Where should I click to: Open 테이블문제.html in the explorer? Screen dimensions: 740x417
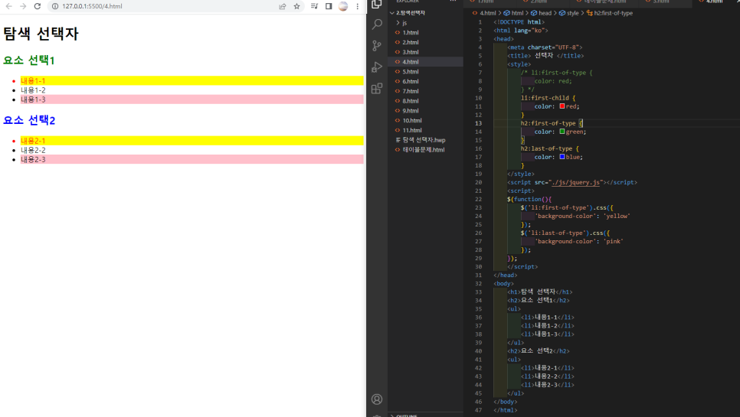[x=425, y=149]
